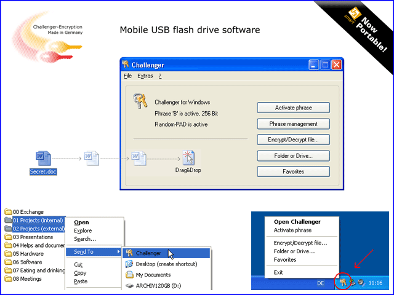Click the Activate phrase button
The image size is (394, 295).
point(293,108)
